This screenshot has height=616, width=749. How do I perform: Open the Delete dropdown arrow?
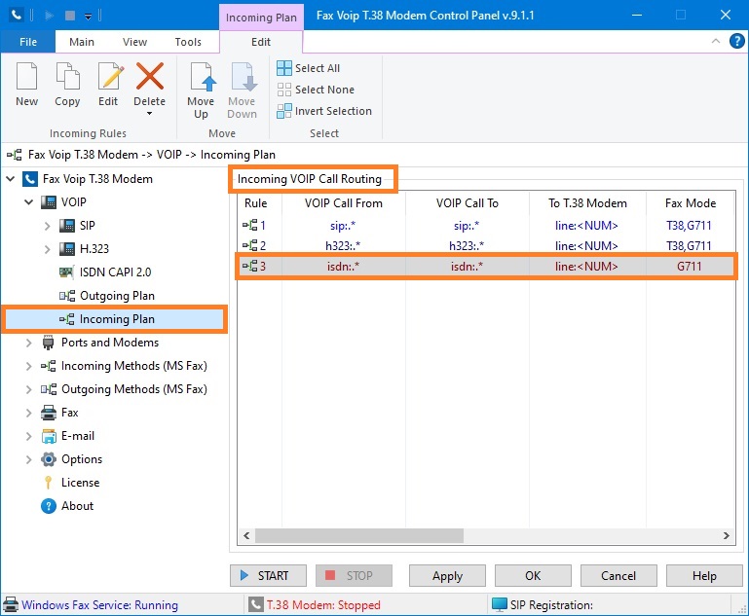coord(150,114)
